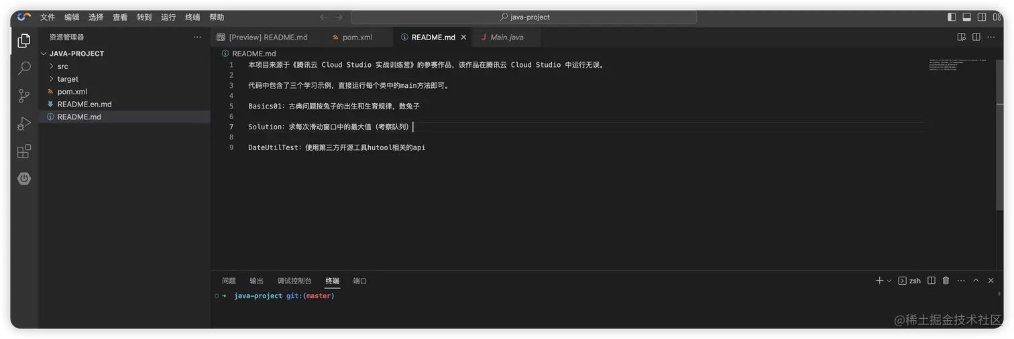This screenshot has width=1014, height=339.
Task: Switch to the 端口 panel tab
Action: pyautogui.click(x=360, y=281)
